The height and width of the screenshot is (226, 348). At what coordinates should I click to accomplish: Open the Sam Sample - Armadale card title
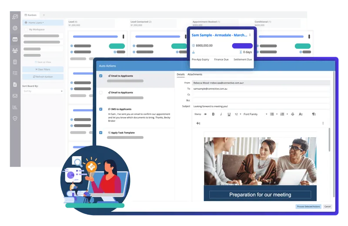click(x=219, y=35)
